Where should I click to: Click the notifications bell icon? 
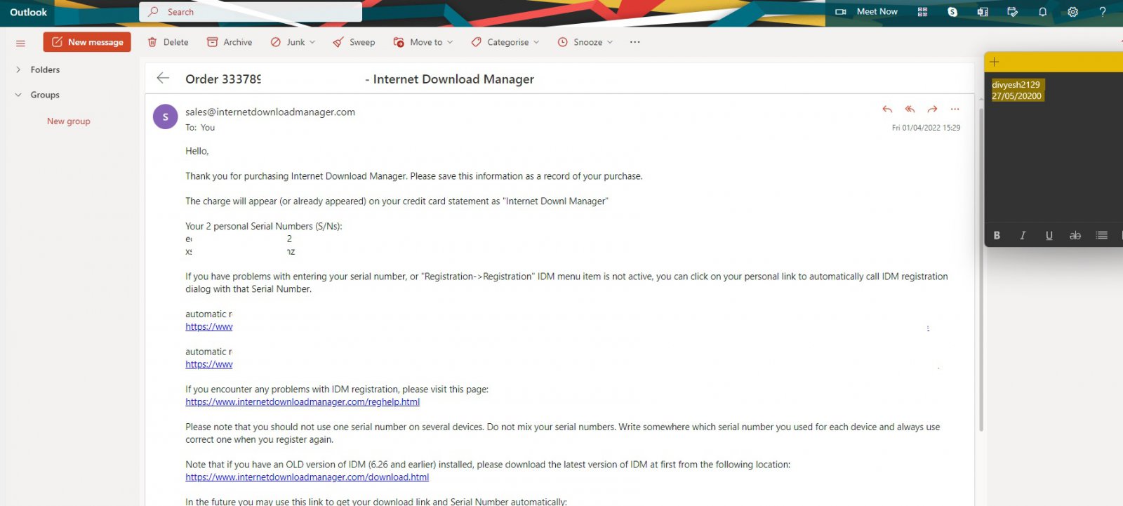1042,12
